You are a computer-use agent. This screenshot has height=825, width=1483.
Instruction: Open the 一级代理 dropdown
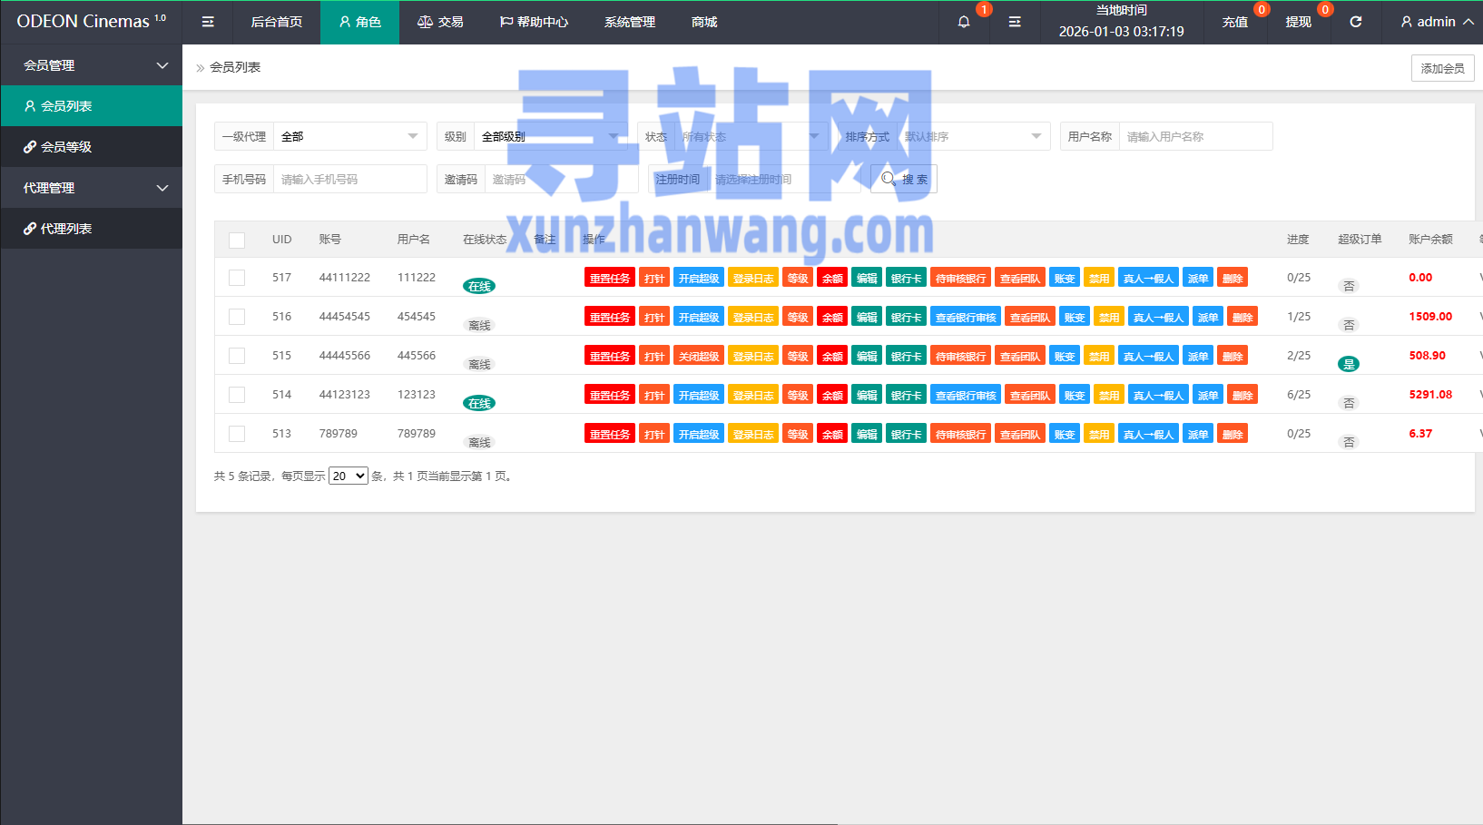349,136
